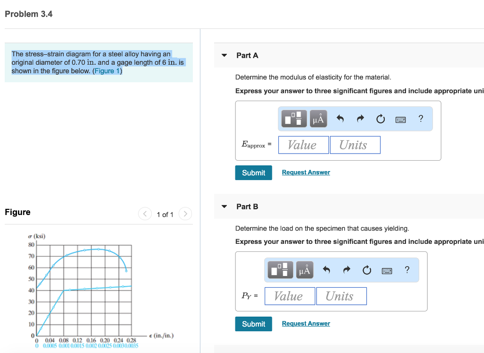484x353 pixels.
Task: Select the Problem 3.4 heading
Action: coord(29,14)
